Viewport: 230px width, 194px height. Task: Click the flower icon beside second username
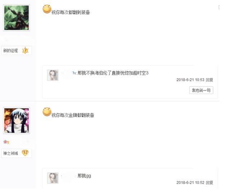click(x=6, y=142)
